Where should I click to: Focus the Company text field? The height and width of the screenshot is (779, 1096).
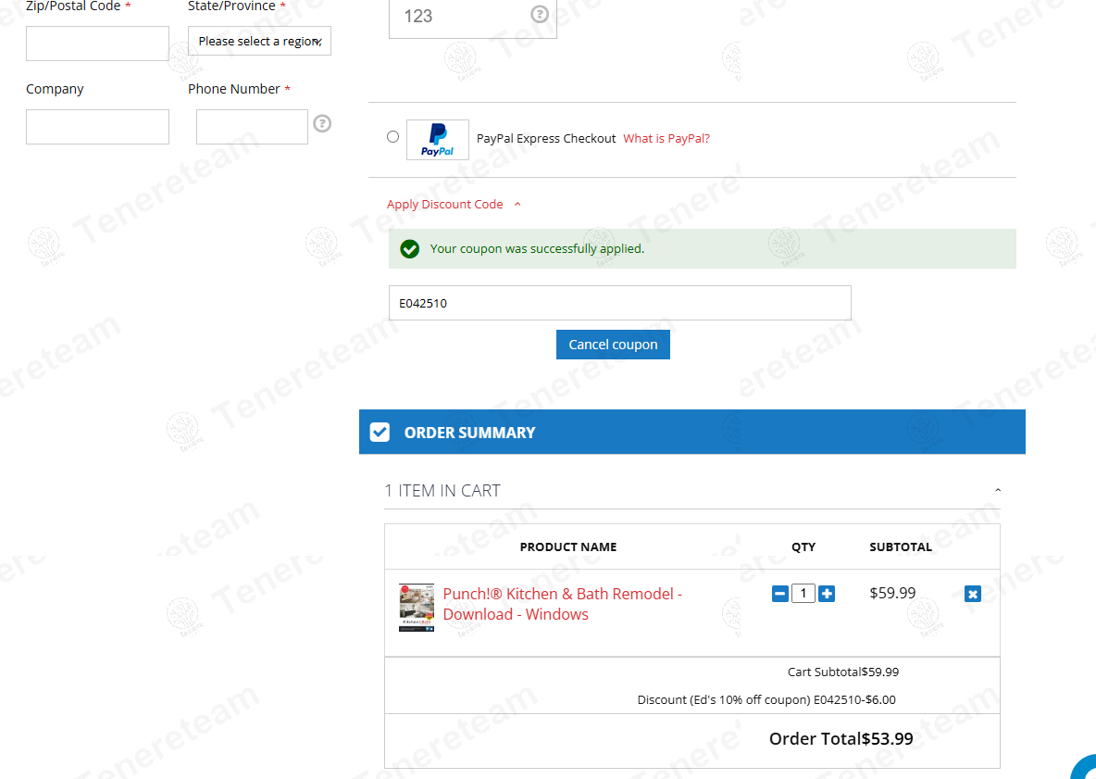(x=97, y=127)
